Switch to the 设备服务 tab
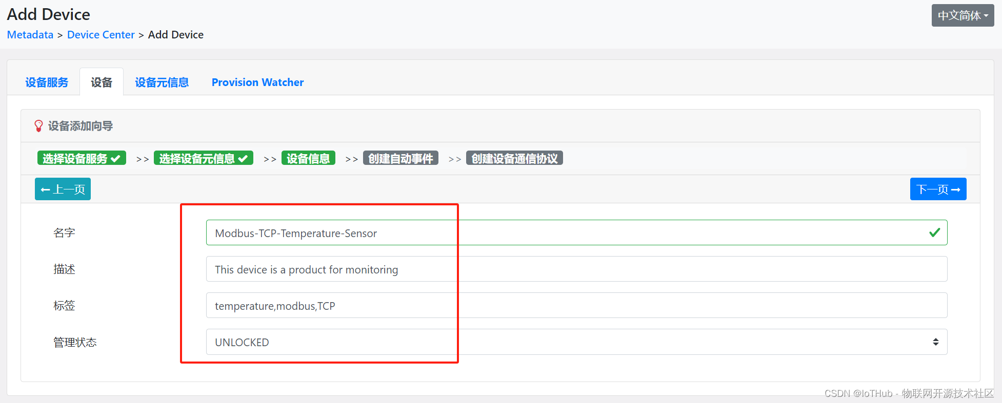1002x403 pixels. (47, 82)
